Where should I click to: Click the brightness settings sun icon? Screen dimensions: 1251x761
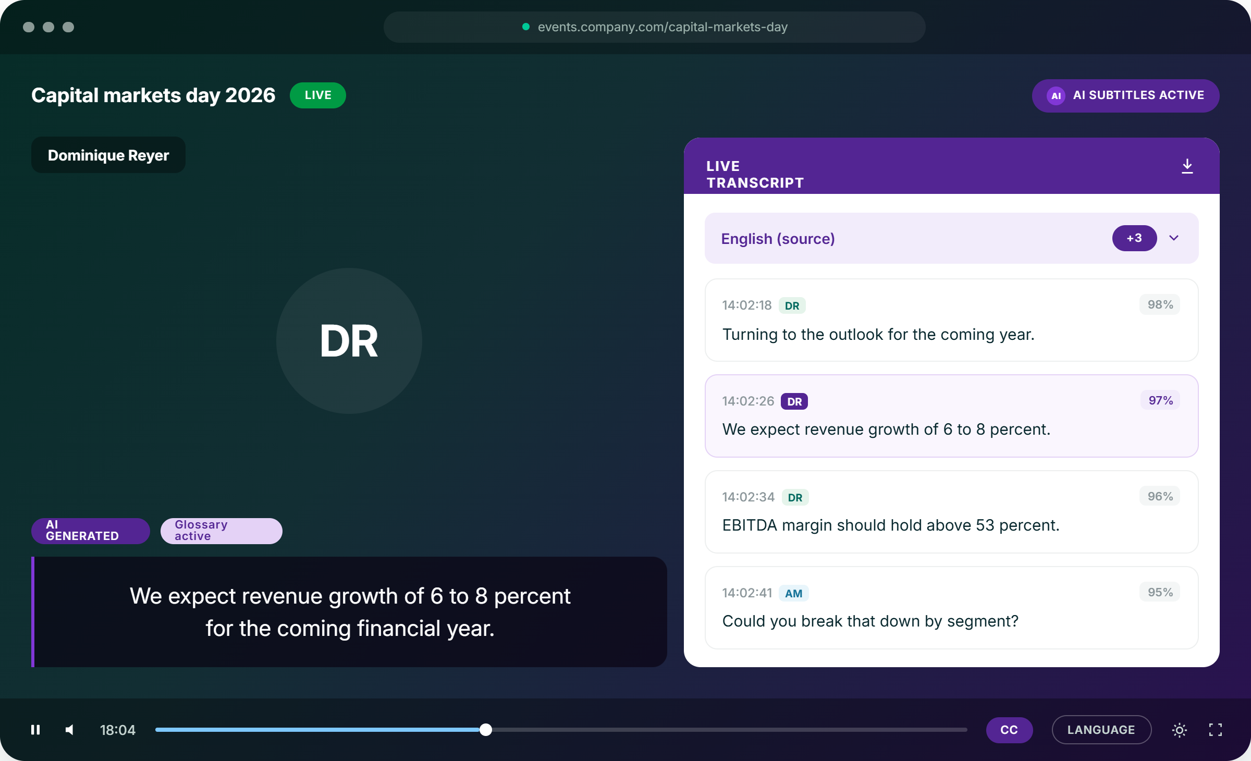click(x=1180, y=730)
